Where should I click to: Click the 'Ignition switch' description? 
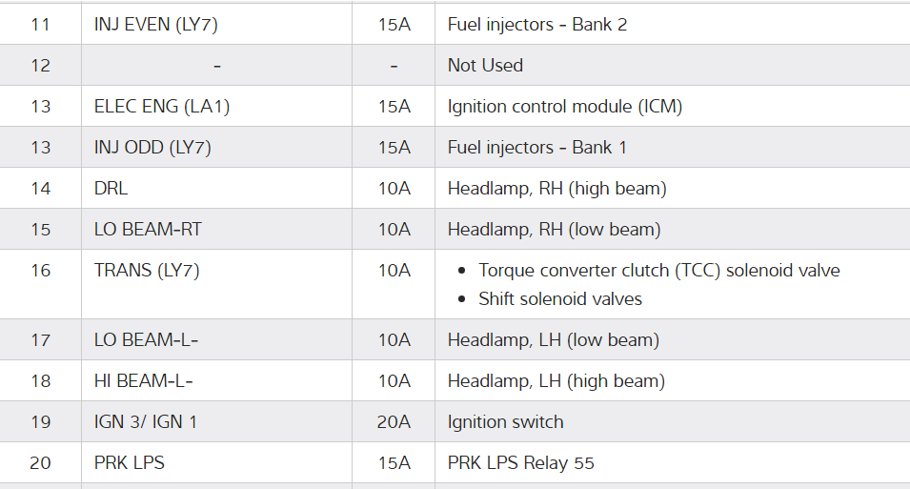[505, 422]
